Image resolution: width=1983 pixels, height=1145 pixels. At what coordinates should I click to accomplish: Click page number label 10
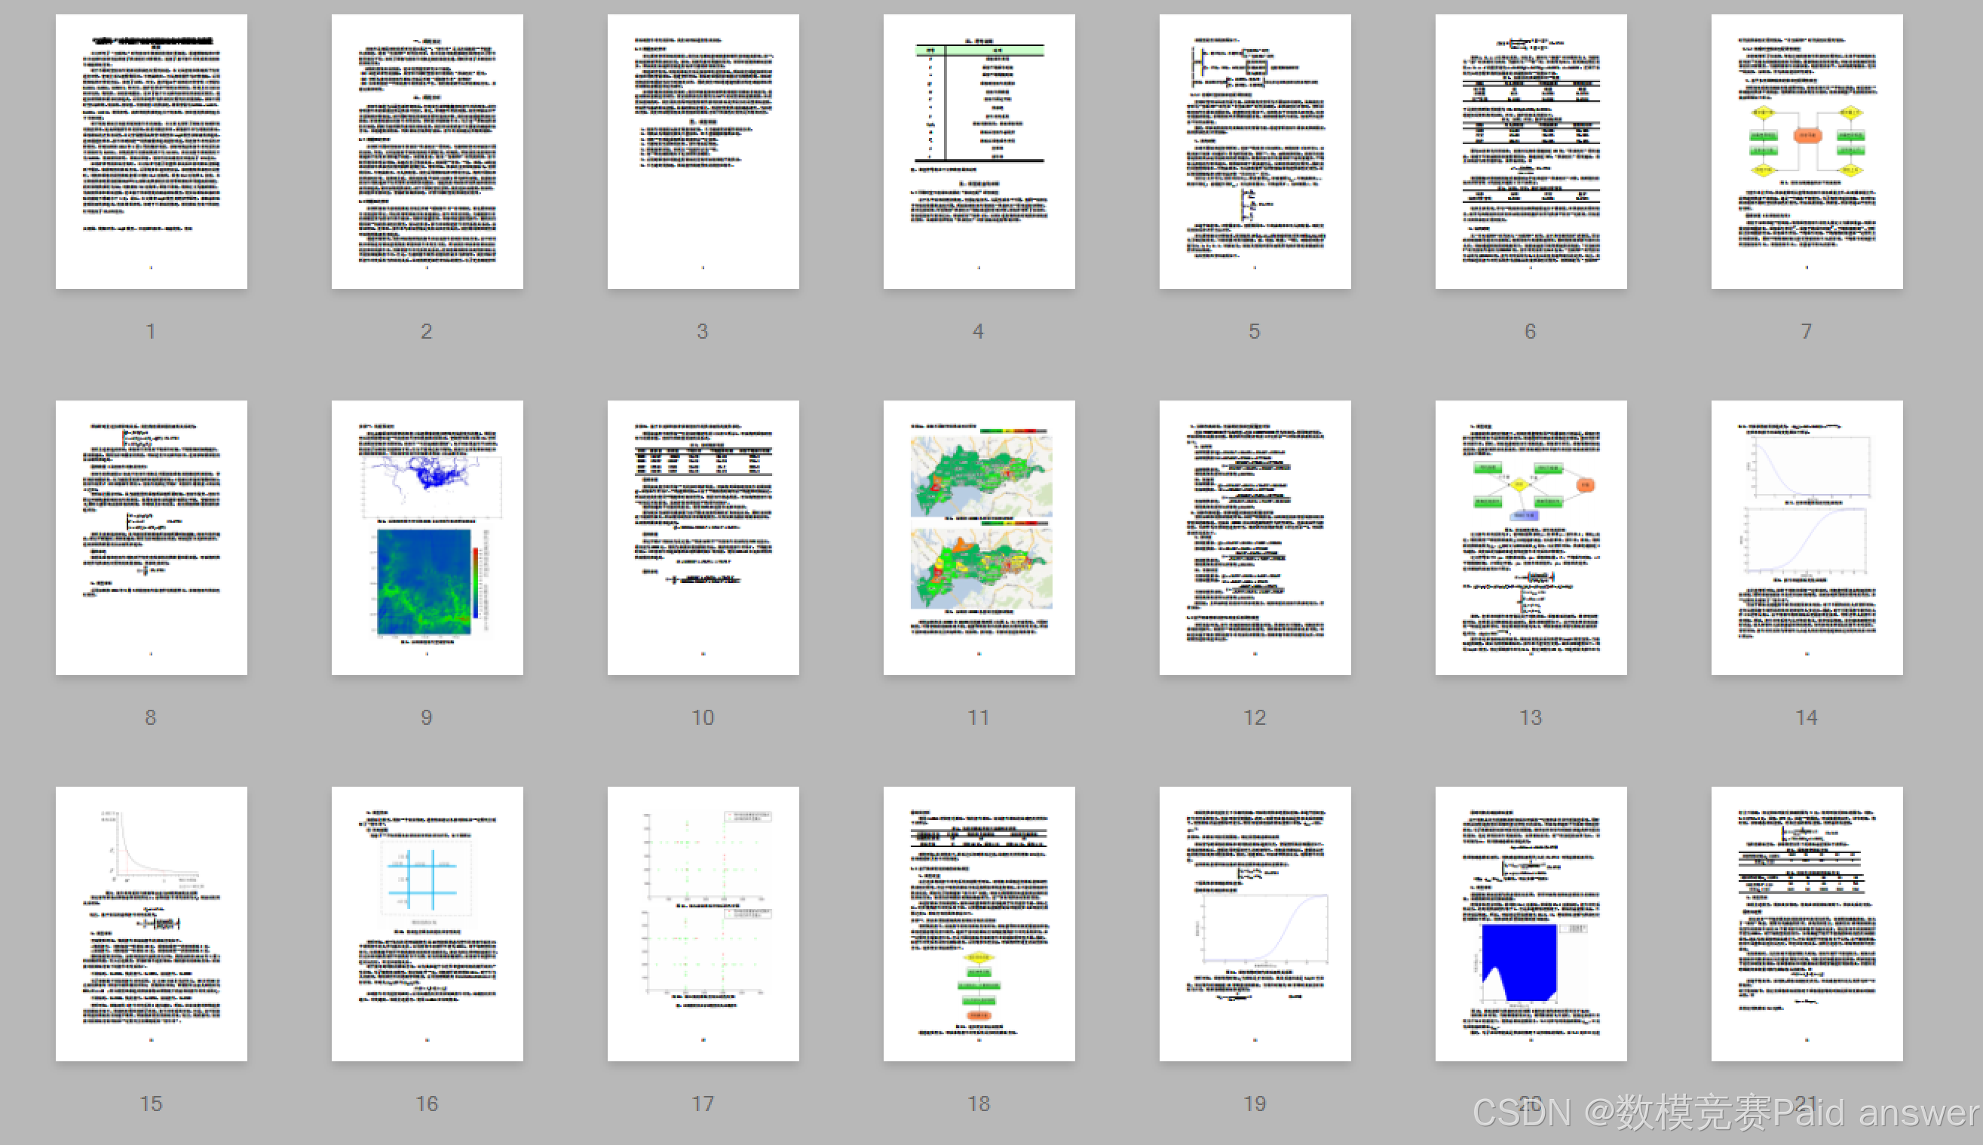(703, 717)
